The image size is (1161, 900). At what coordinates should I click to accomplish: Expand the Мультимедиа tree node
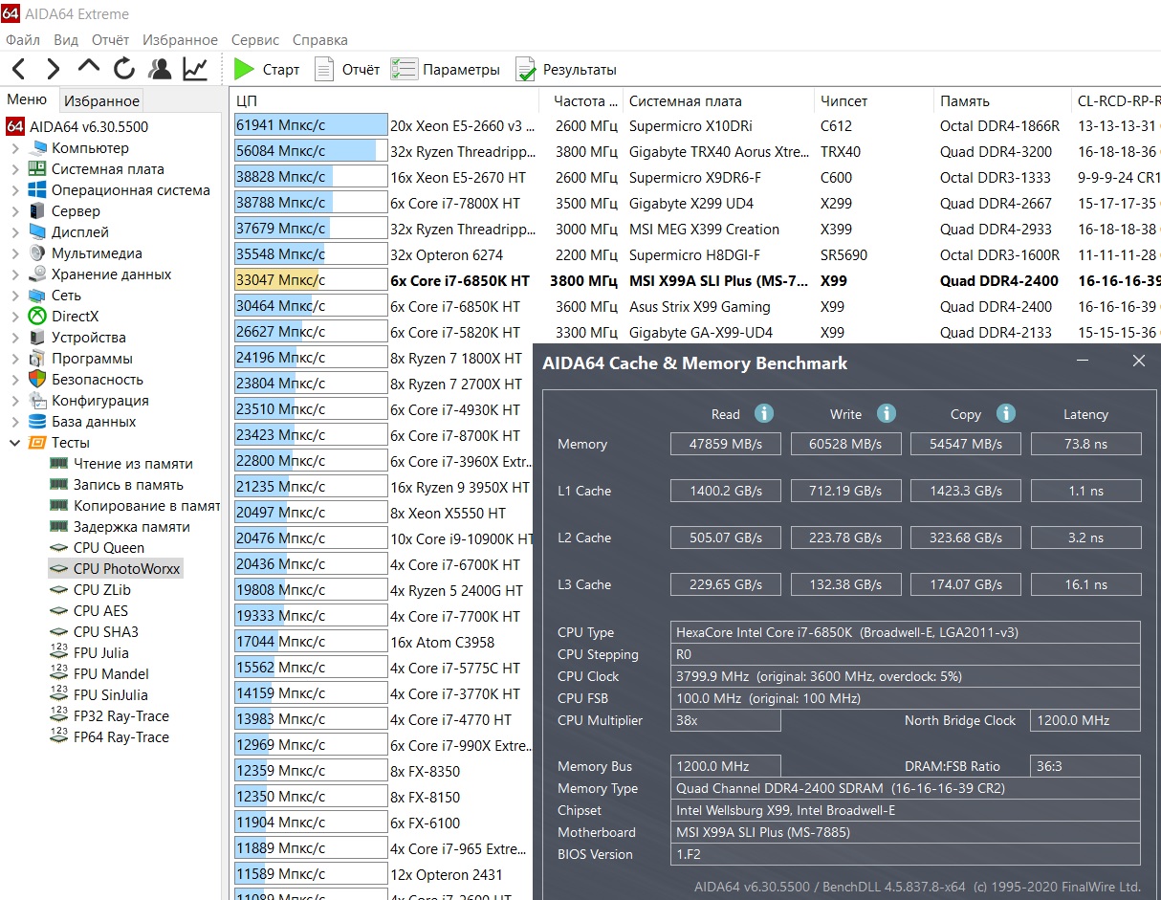pyautogui.click(x=15, y=253)
